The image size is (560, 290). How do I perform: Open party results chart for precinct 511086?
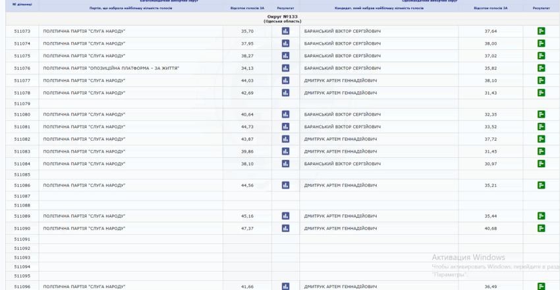(x=285, y=185)
